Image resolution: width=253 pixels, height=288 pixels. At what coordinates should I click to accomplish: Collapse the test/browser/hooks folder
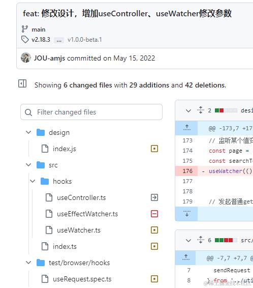[28, 263]
